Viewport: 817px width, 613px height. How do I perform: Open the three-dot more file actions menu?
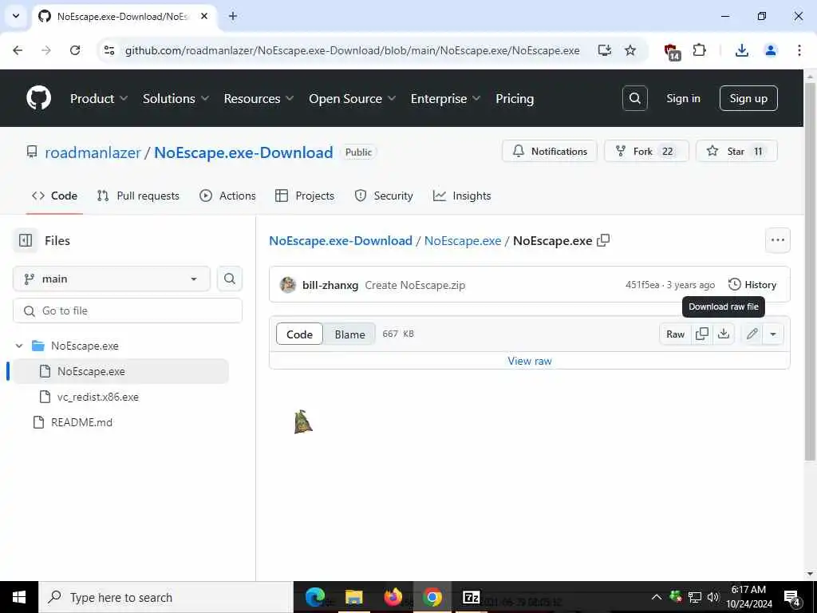777,240
